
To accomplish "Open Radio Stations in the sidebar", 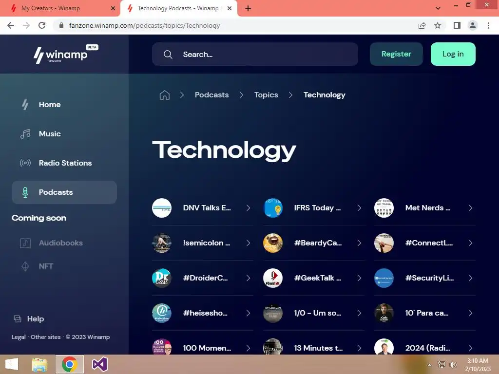I will pos(64,163).
